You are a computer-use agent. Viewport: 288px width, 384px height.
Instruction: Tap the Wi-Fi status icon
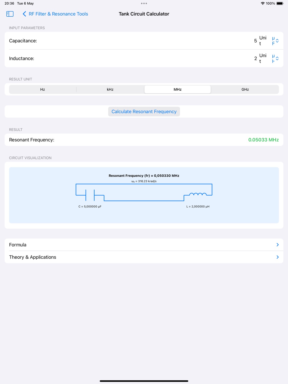(263, 3)
